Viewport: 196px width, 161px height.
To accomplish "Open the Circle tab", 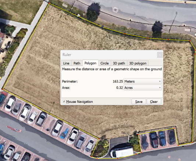I will point(104,63).
